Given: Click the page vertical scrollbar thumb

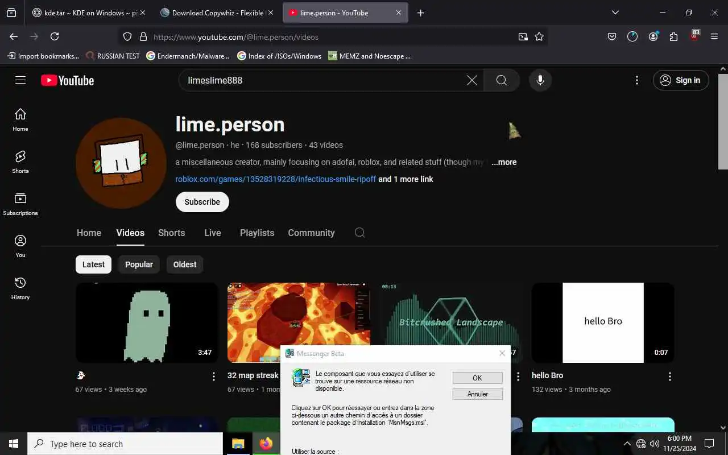Looking at the screenshot, I should pyautogui.click(x=723, y=121).
